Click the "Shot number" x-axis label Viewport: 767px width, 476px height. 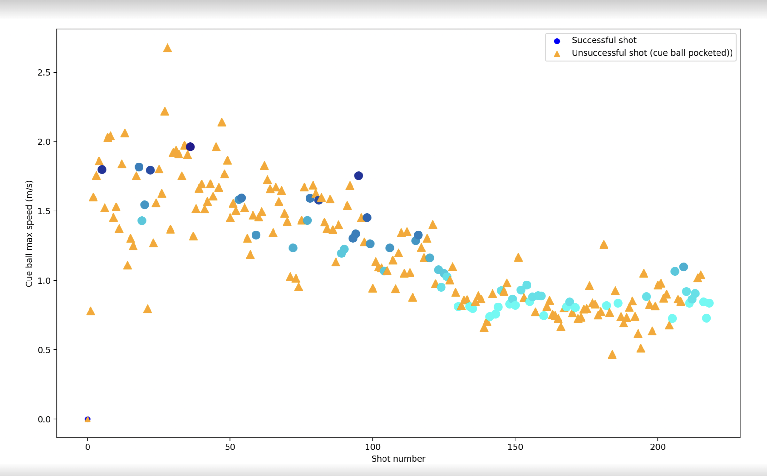pyautogui.click(x=398, y=459)
